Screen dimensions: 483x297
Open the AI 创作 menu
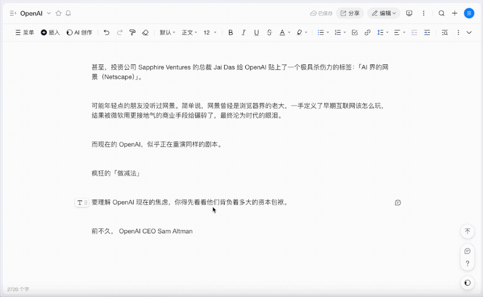click(79, 33)
